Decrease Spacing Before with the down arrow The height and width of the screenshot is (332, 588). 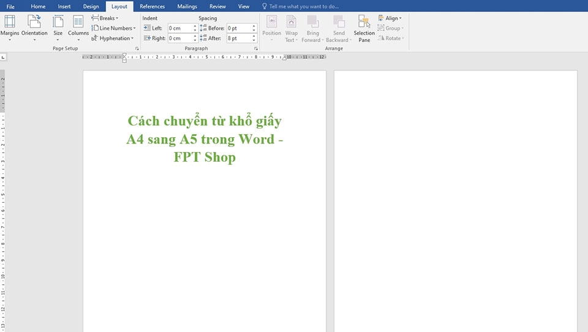[x=254, y=30]
